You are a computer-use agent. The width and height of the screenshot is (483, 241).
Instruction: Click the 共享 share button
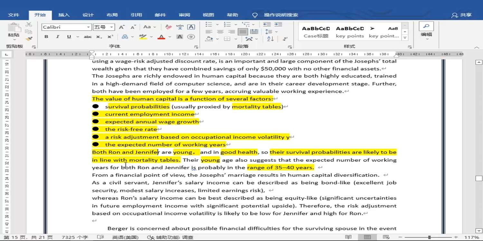pos(462,15)
